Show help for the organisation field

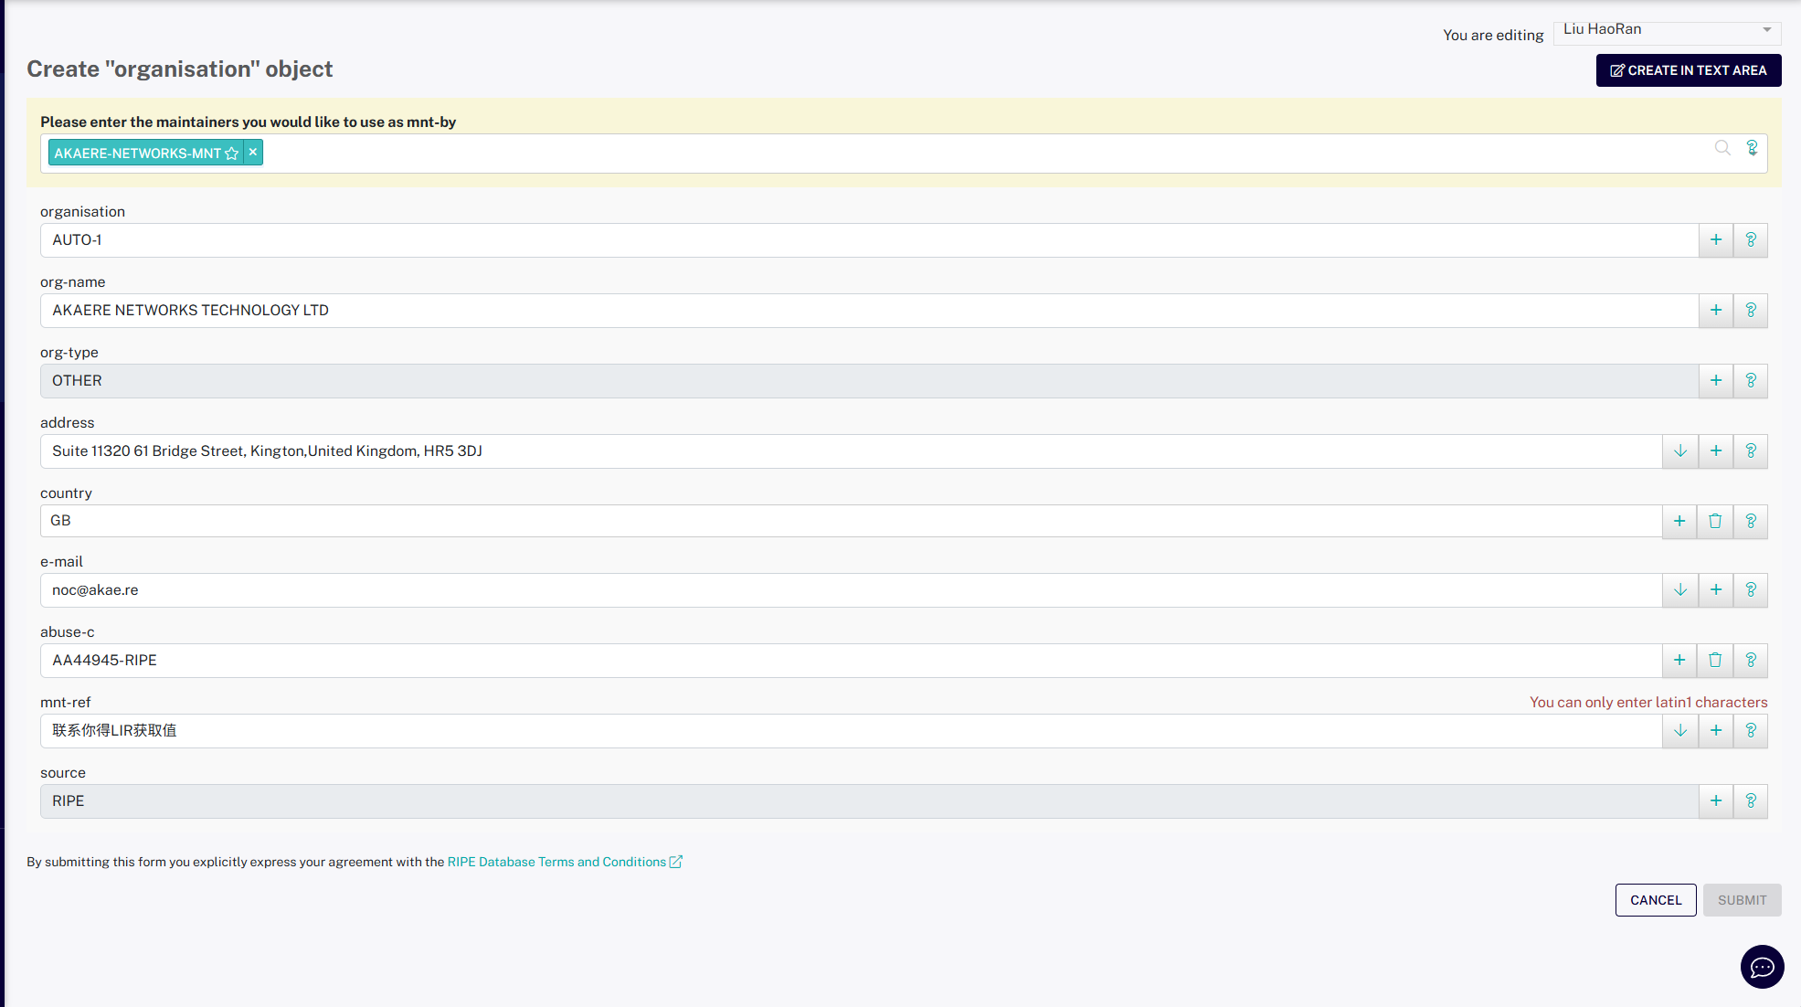tap(1750, 240)
